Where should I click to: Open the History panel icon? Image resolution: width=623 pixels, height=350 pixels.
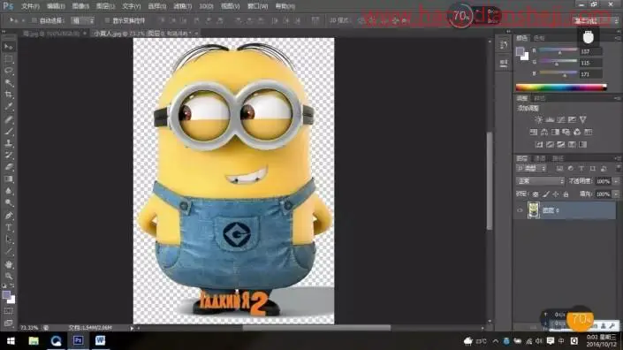504,45
